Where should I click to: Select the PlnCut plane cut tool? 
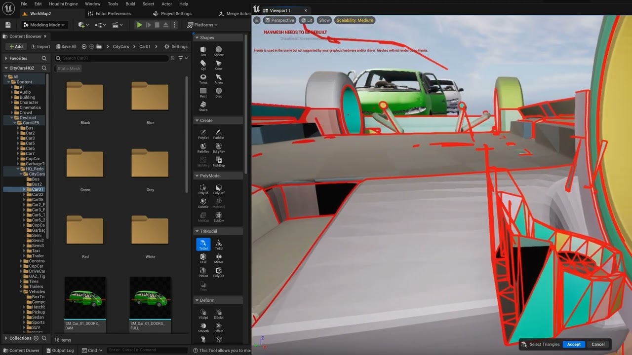click(x=203, y=272)
